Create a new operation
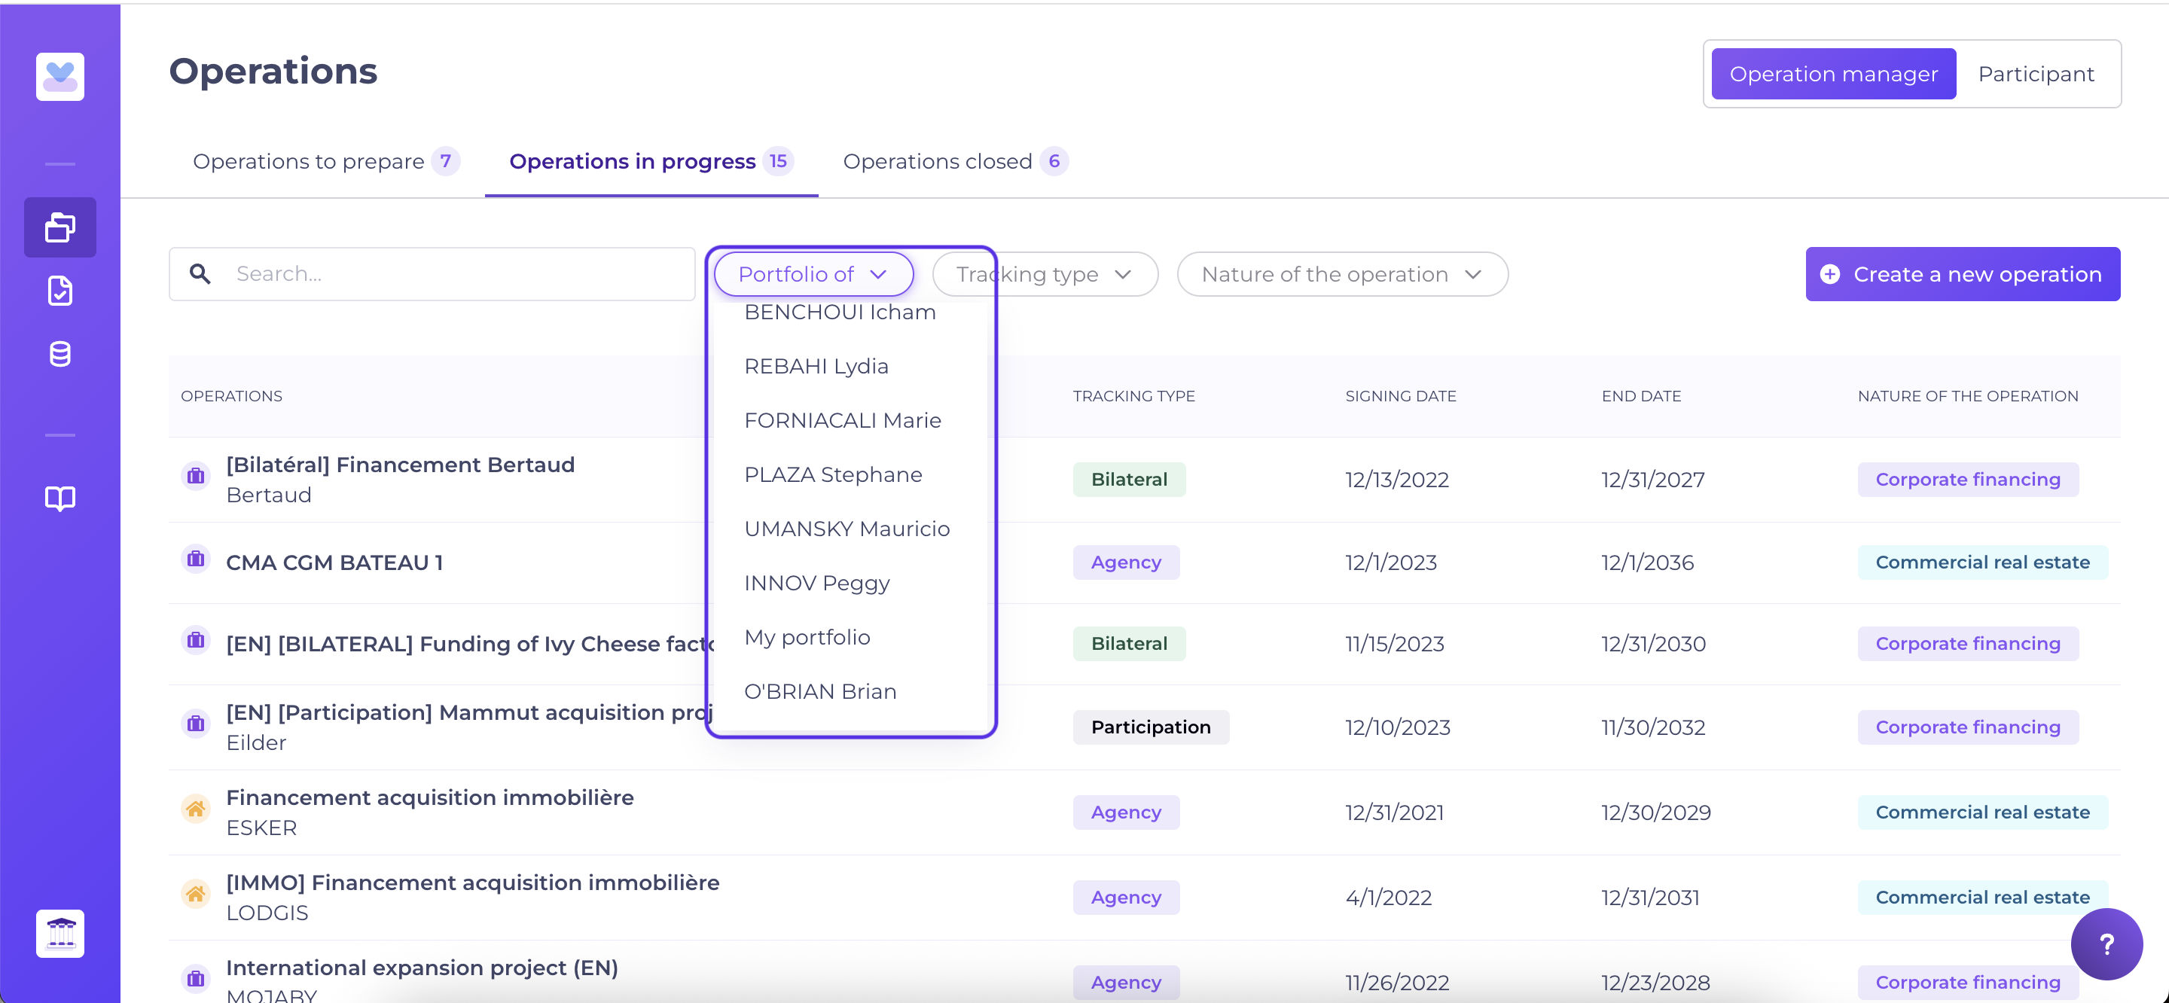Screen dimensions: 2169x1003 (x=1962, y=273)
